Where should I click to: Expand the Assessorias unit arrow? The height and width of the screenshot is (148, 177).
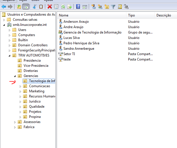point(15,122)
